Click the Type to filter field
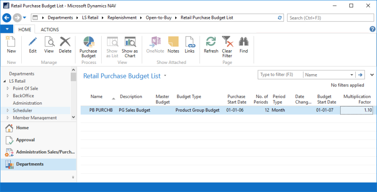Screen dimensions: 377x192 280,75
